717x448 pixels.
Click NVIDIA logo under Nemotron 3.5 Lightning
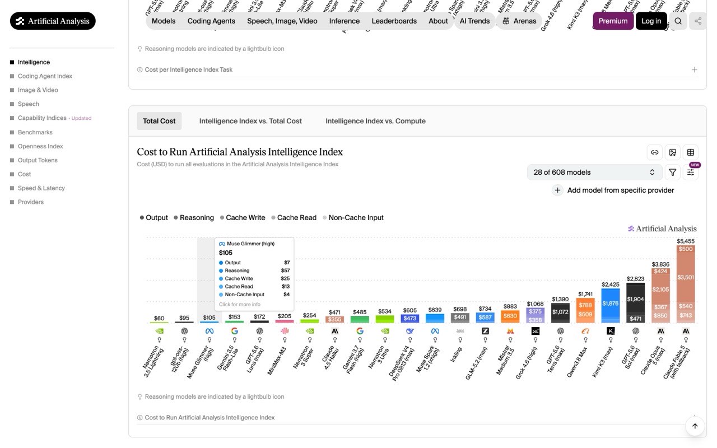coord(159,331)
